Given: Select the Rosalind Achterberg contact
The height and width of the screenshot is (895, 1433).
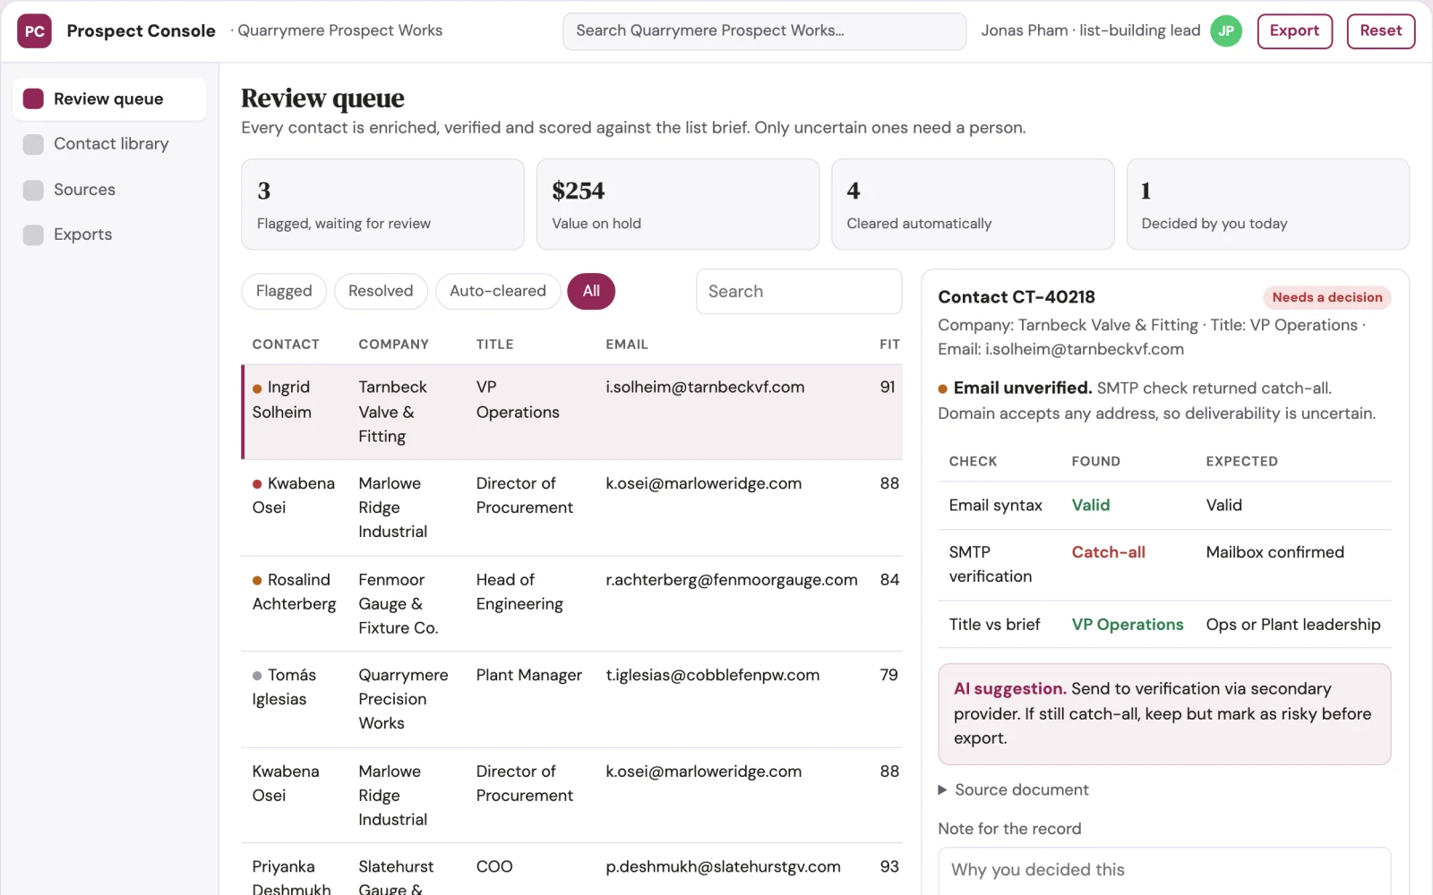Looking at the screenshot, I should click(572, 604).
